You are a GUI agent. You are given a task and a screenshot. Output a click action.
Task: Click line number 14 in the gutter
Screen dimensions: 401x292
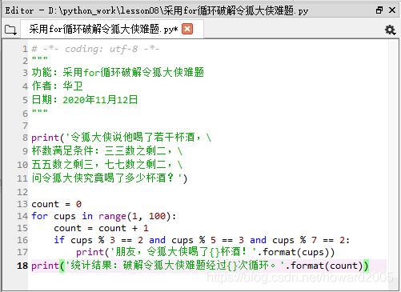point(22,216)
